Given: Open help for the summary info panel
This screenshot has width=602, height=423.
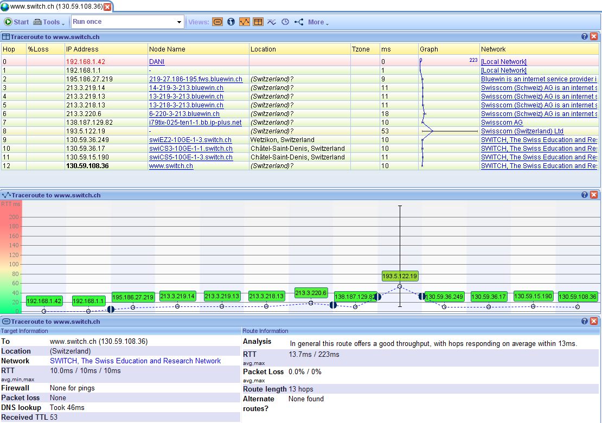Looking at the screenshot, I should tap(585, 321).
